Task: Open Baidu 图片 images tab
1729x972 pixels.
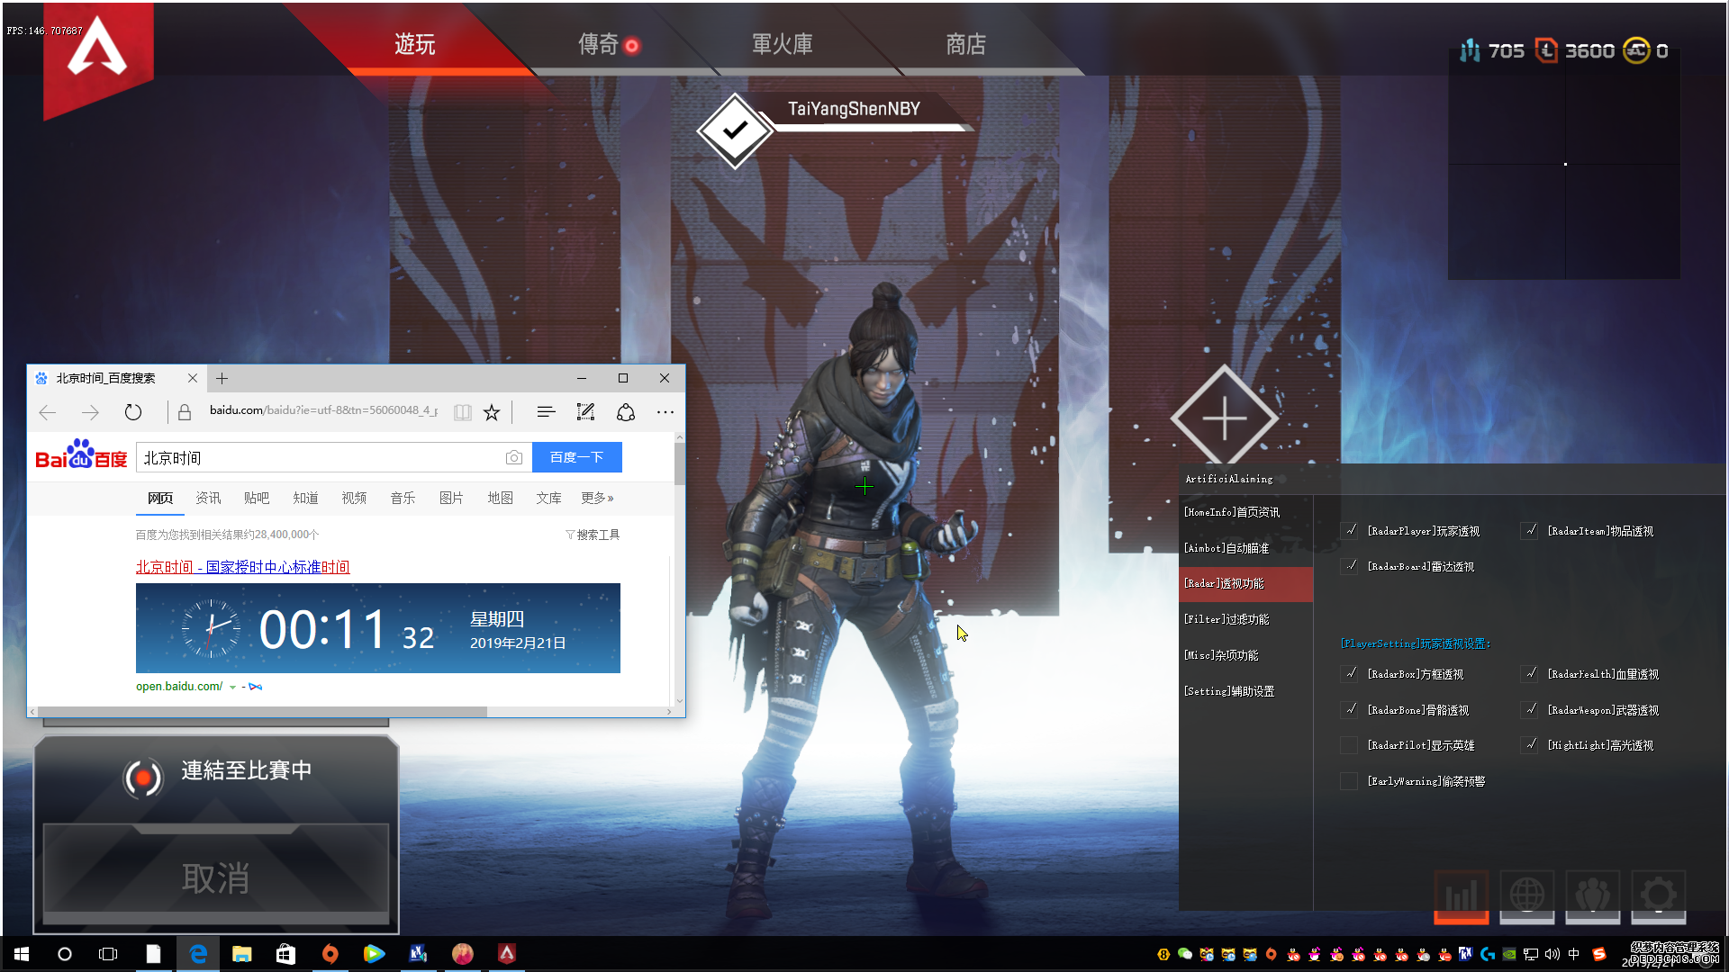Action: click(x=451, y=498)
